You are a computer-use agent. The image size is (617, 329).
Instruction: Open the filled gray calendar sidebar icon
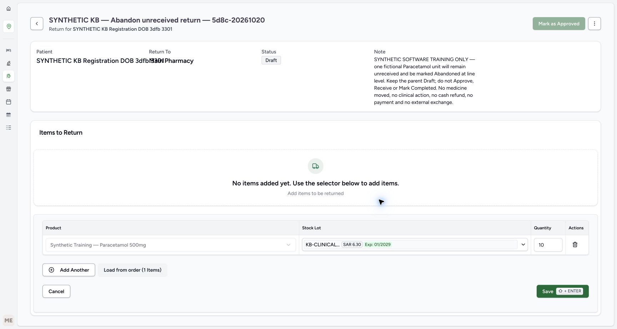(9, 115)
